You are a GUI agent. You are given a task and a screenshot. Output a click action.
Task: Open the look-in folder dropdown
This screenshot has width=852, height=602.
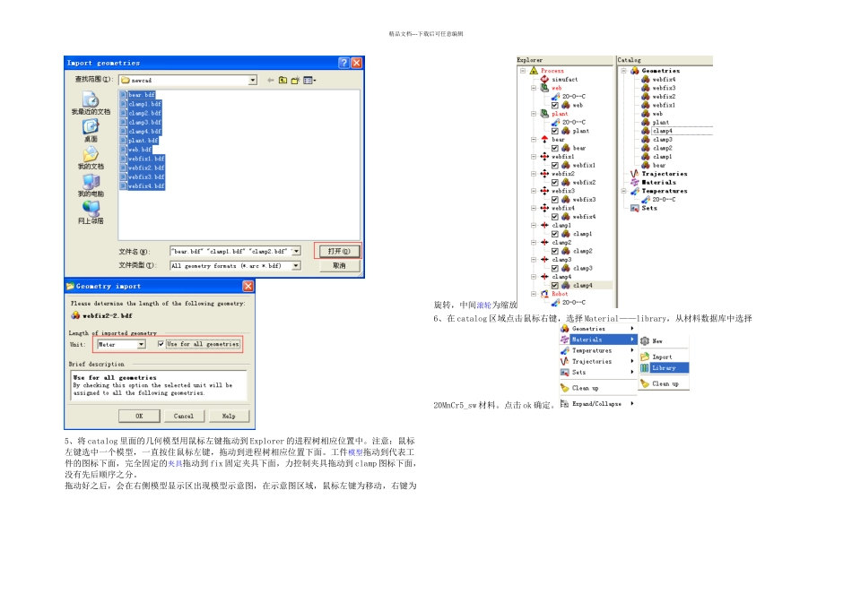(253, 81)
